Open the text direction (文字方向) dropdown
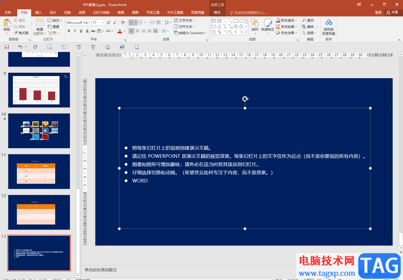403x280 pixels. 184,20
